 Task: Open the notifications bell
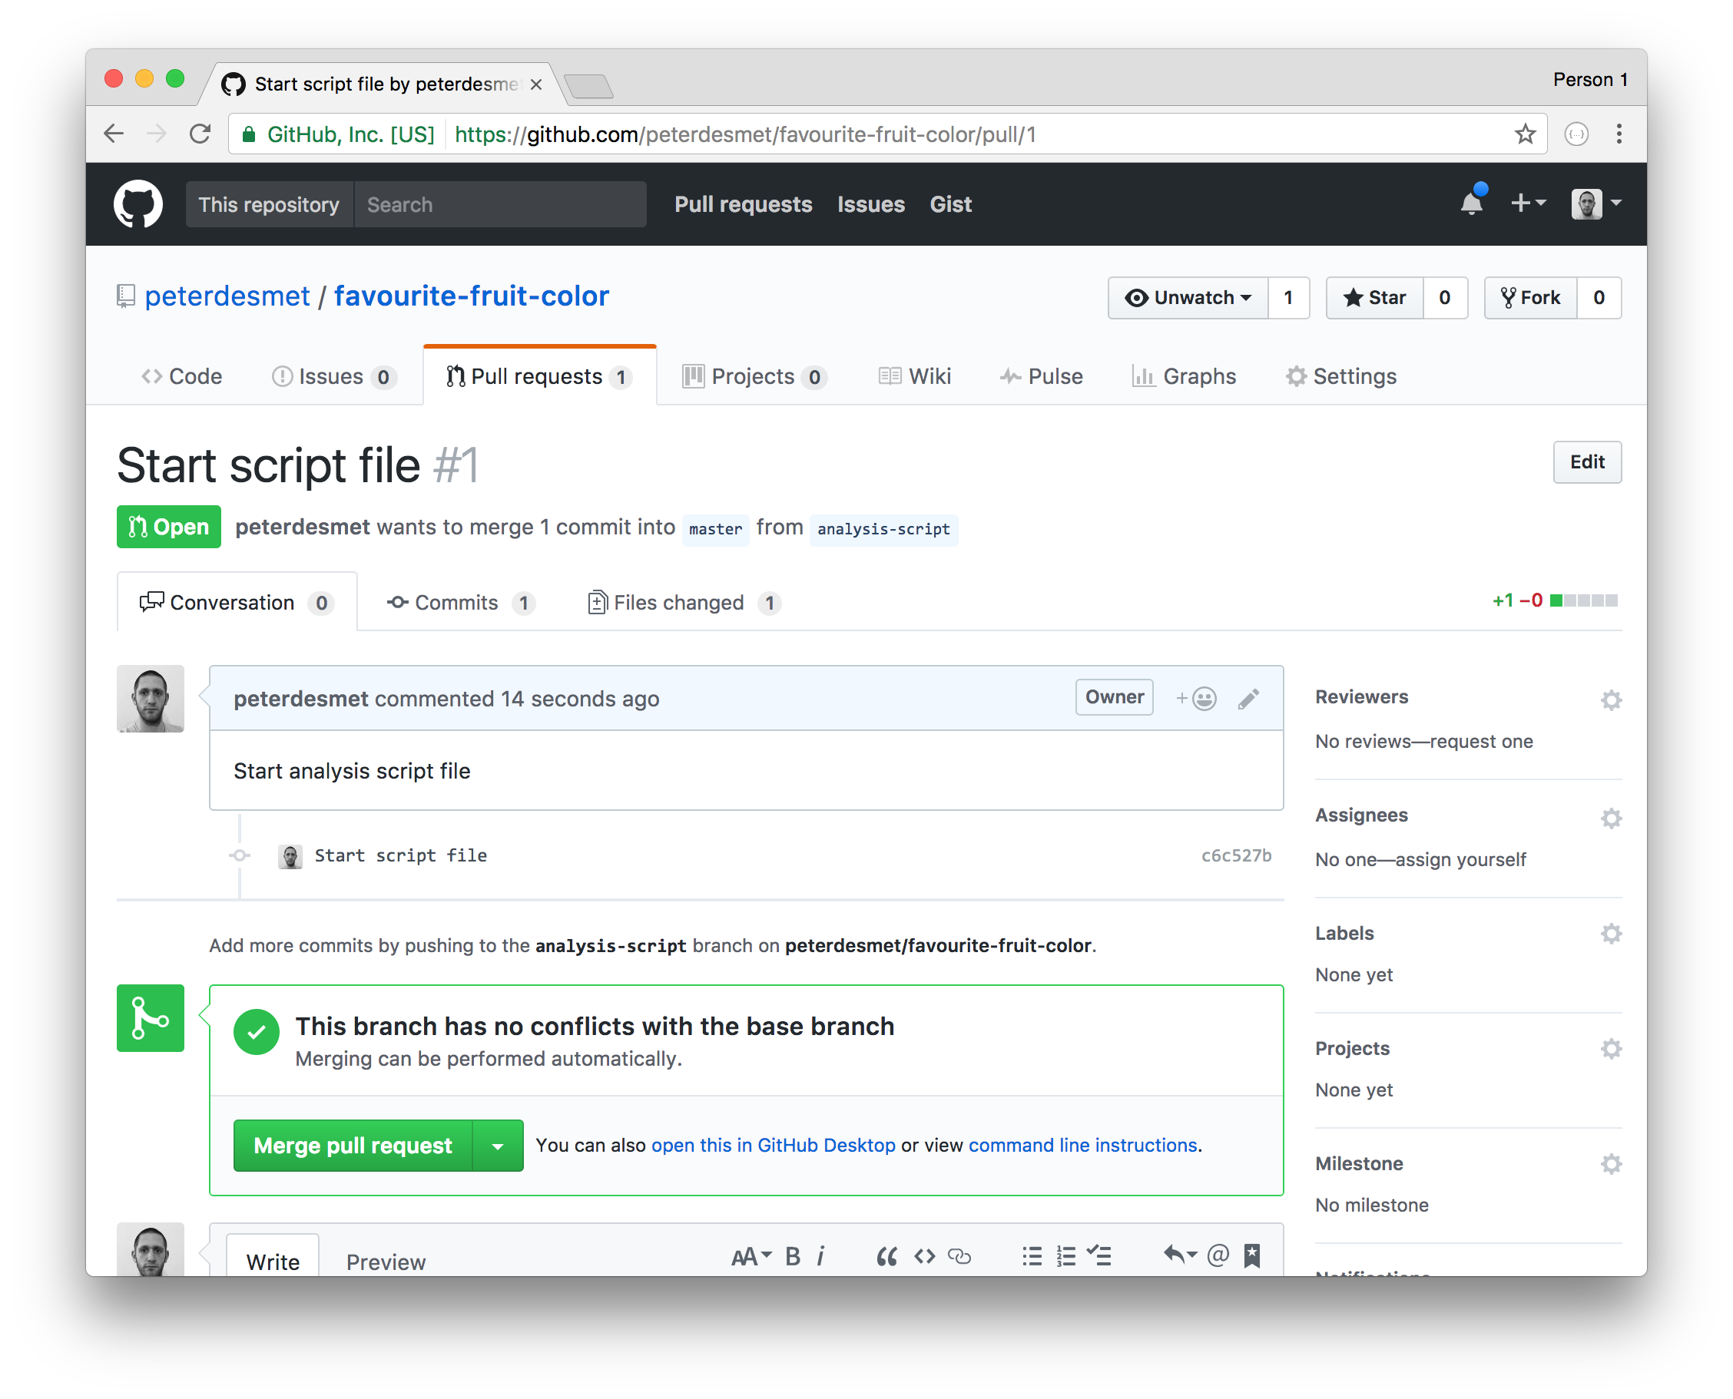pos(1471,204)
